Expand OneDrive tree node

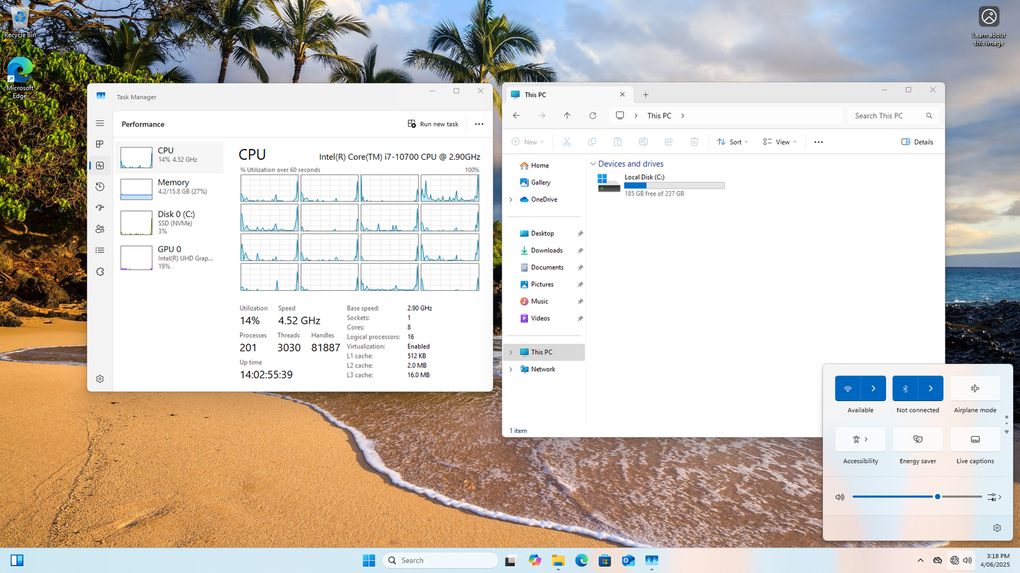point(511,200)
